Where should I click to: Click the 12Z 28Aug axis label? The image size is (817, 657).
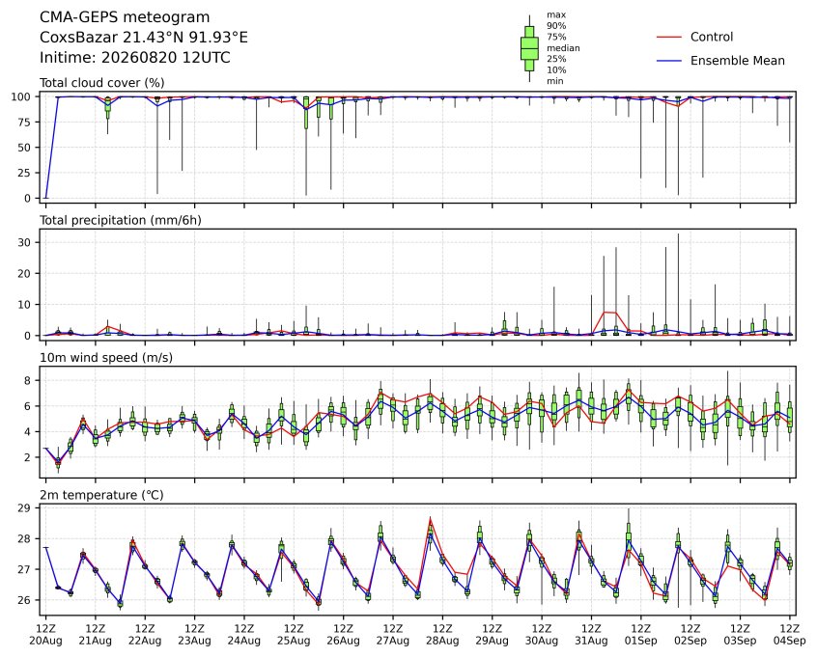442,635
